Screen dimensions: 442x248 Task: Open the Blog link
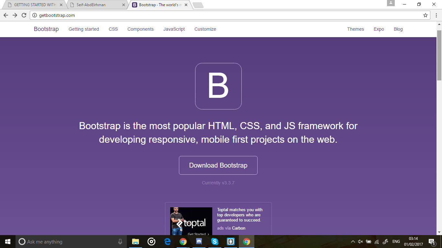click(398, 29)
